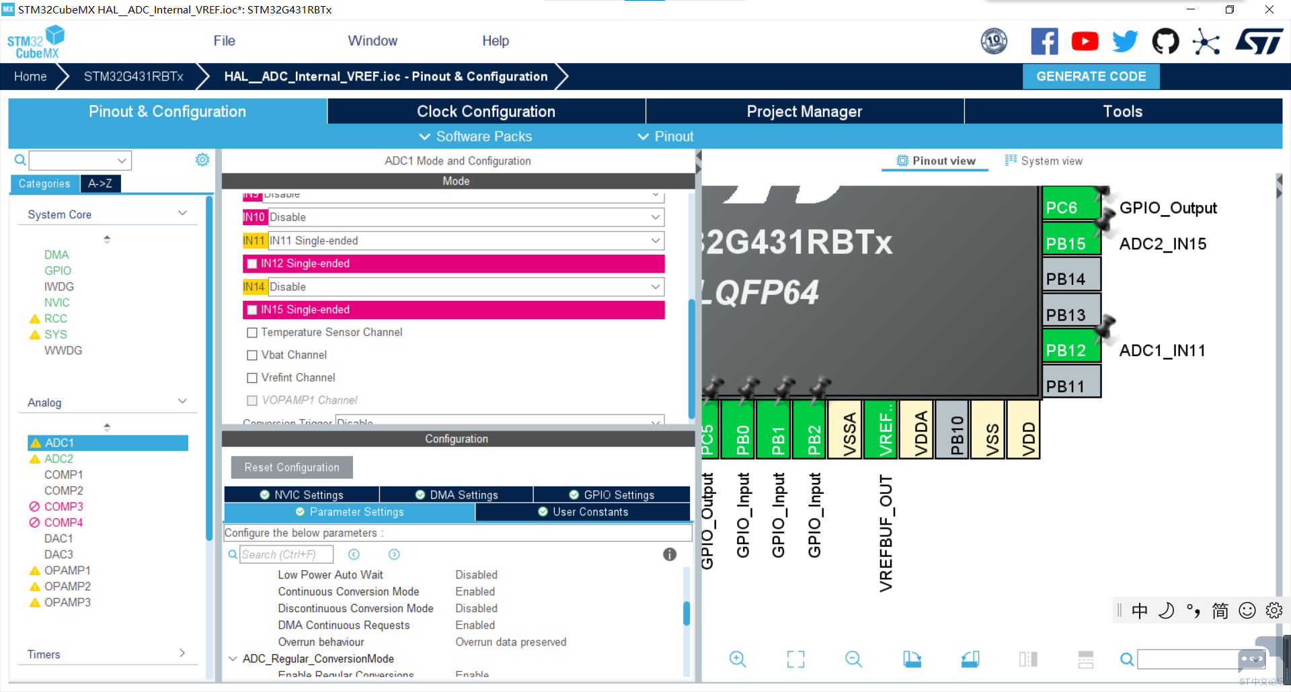Screen dimensions: 1291x692
Task: Open the IN14 Disable dropdown
Action: tap(466, 287)
